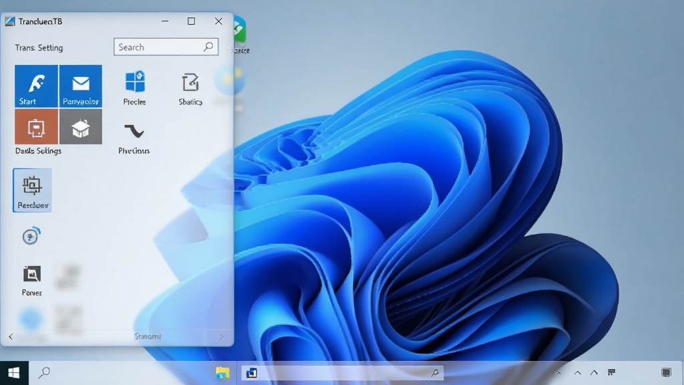Expand the faint tray chevron left of others
Image resolution: width=684 pixels, height=385 pixels.
point(558,373)
